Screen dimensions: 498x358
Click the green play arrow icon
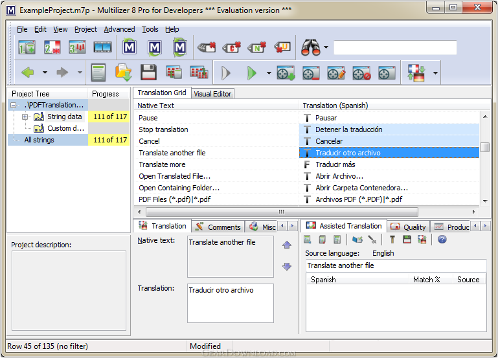[252, 73]
